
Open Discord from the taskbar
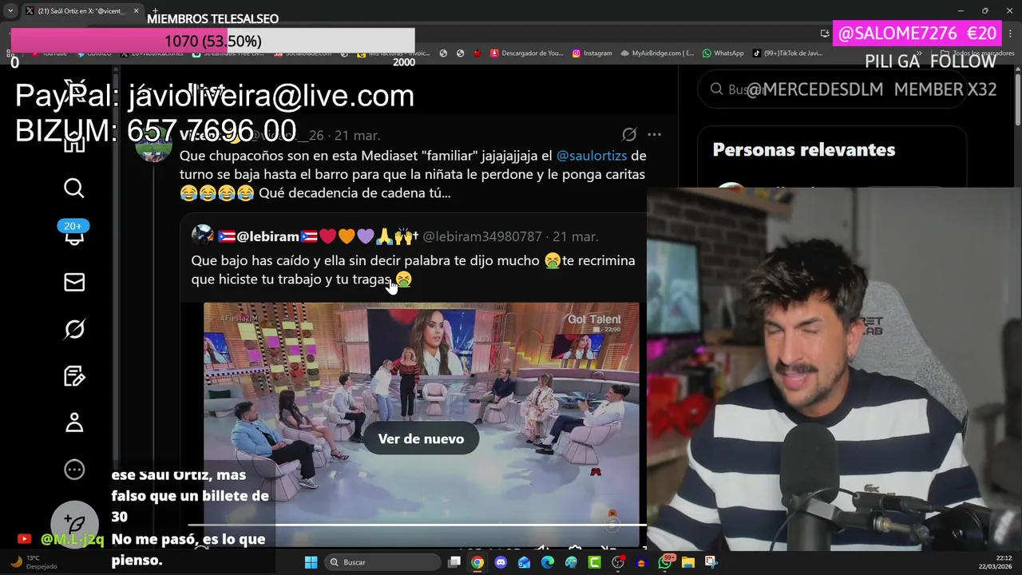tap(501, 562)
